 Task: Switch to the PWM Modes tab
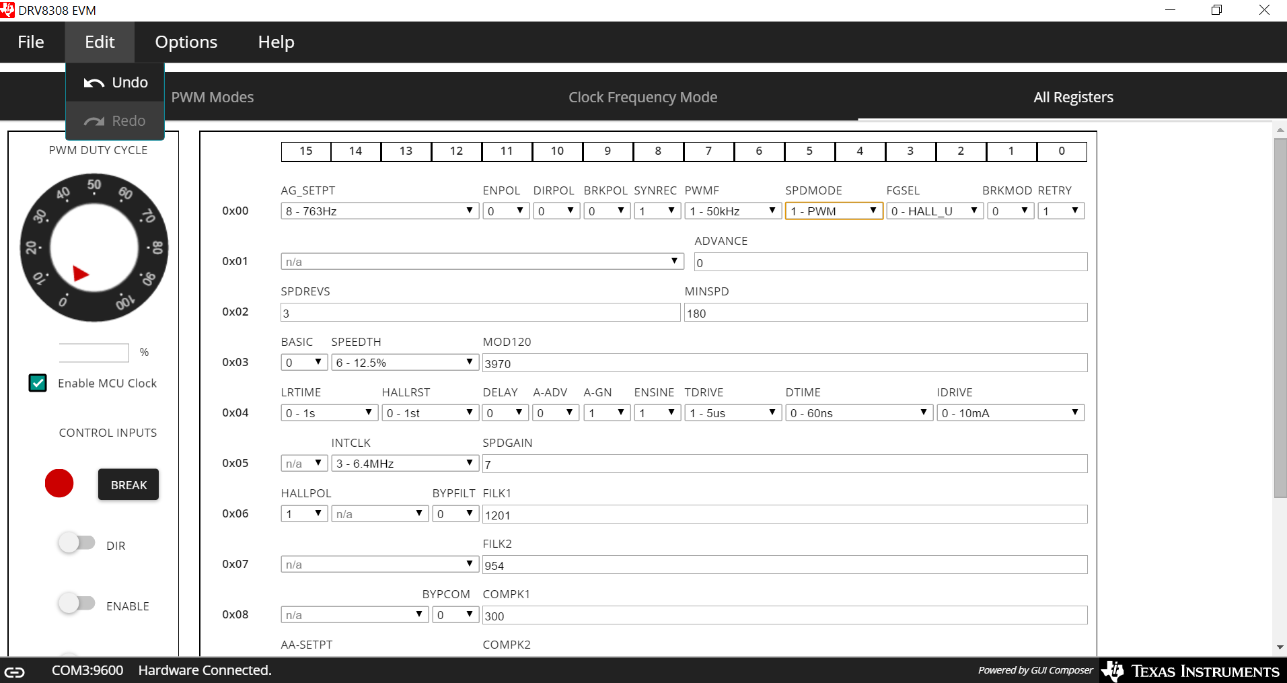[213, 97]
